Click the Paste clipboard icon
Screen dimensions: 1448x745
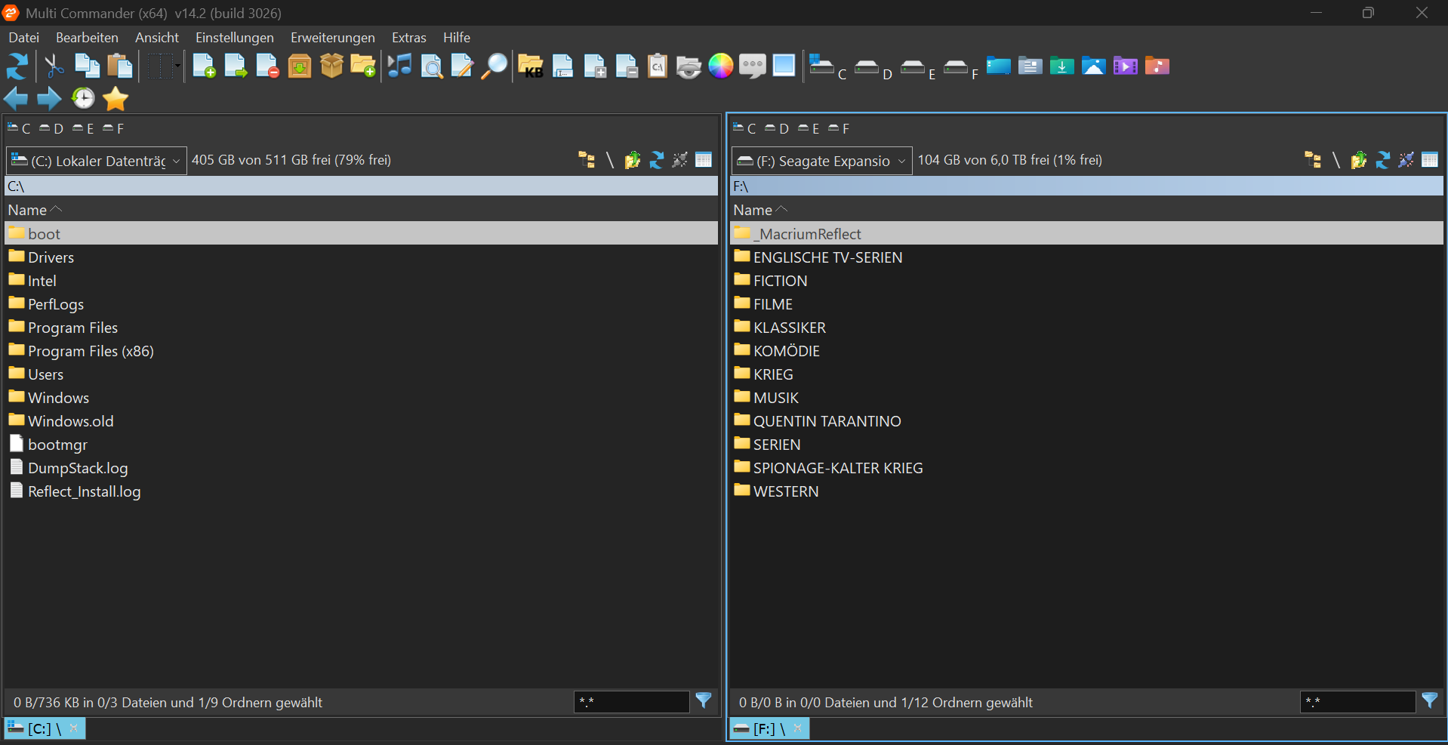[119, 66]
